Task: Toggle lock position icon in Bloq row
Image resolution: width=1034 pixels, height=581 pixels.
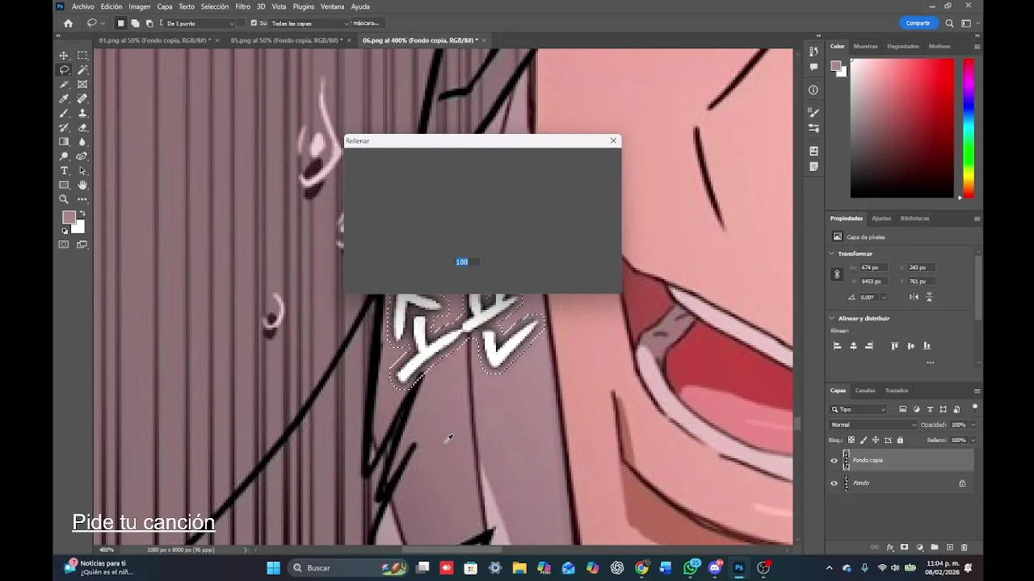Action: pos(876,440)
